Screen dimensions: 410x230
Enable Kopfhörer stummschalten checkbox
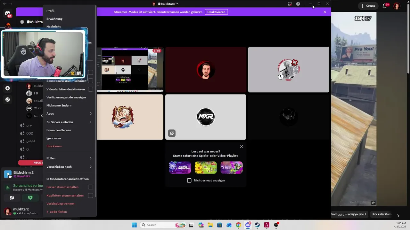point(90,195)
